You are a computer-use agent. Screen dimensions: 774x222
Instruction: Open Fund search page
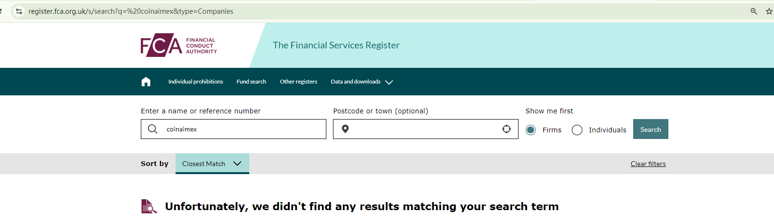click(251, 82)
